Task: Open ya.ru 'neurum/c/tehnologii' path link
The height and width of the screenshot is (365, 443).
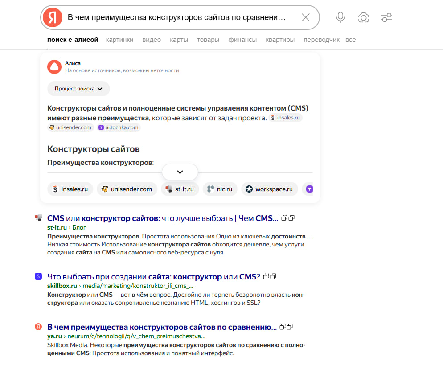Action: tap(136, 336)
